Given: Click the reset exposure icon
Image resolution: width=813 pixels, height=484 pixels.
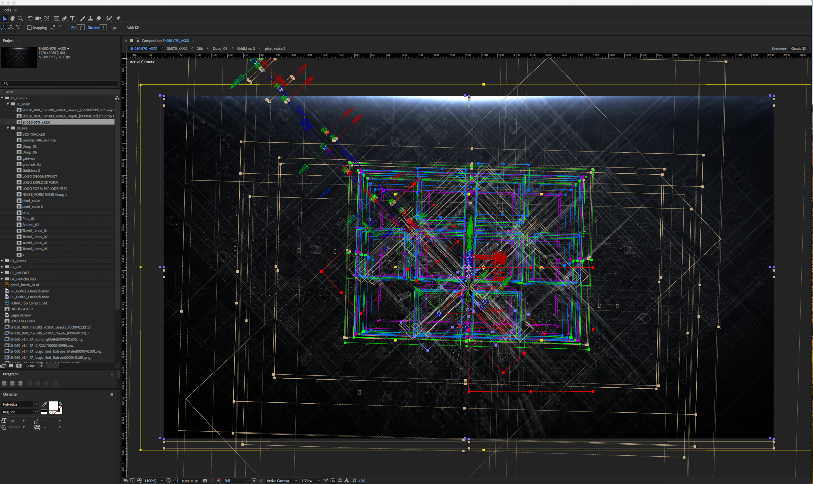Looking at the screenshot, I should click(354, 481).
